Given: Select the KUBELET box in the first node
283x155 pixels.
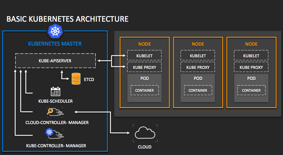Looking at the screenshot, I should 144,56.
